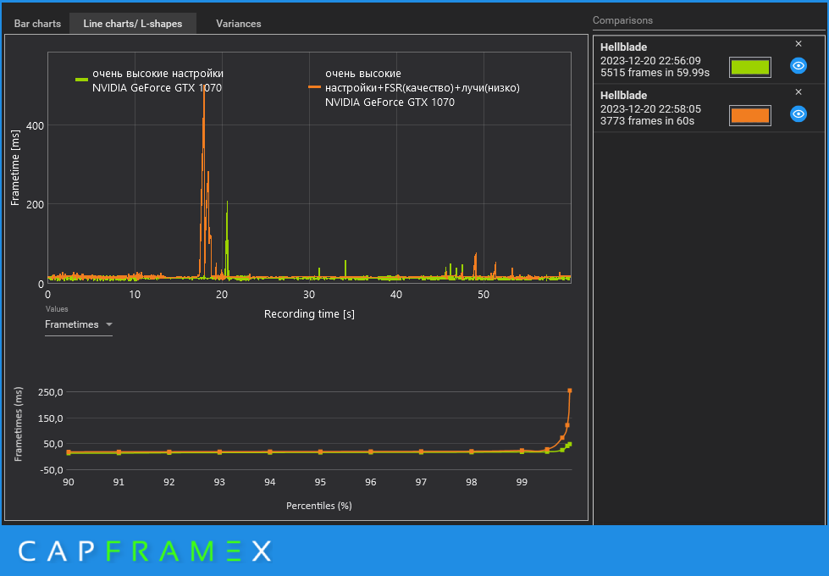Toggle visibility of the 22:56:09 Hellblade record

coord(798,66)
